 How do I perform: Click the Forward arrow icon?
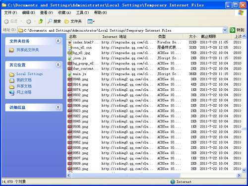point(29,21)
